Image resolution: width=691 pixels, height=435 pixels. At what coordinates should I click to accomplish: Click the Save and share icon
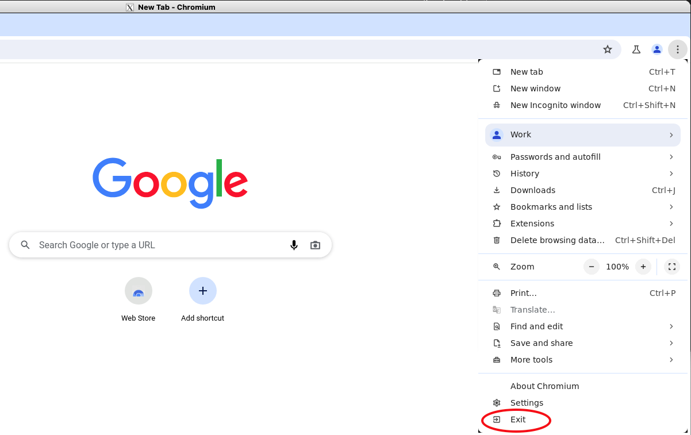(x=497, y=343)
